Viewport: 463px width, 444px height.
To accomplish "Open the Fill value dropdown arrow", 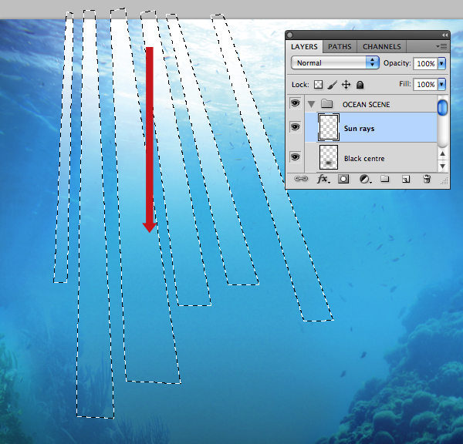I will click(x=441, y=85).
